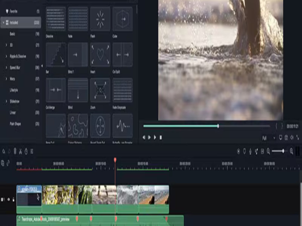Zoom in on the timeline

291,152
